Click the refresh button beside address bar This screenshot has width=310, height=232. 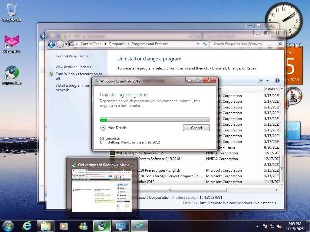point(205,44)
